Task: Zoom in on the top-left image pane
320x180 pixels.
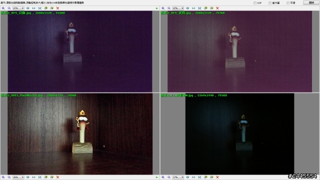Action: click(3, 8)
